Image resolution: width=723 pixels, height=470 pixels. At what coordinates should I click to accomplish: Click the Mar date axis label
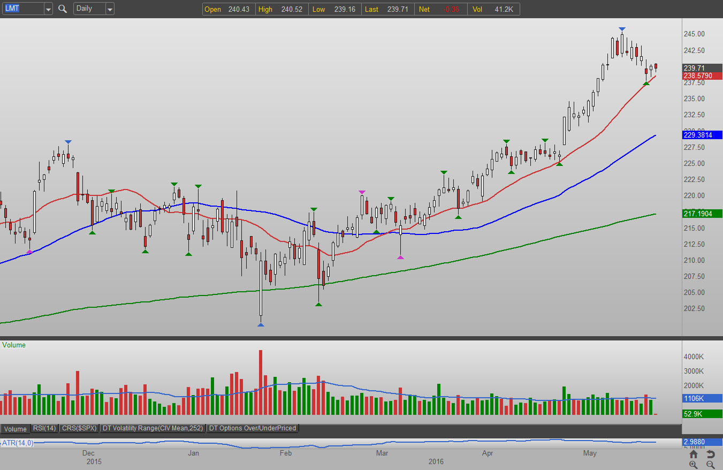(382, 453)
